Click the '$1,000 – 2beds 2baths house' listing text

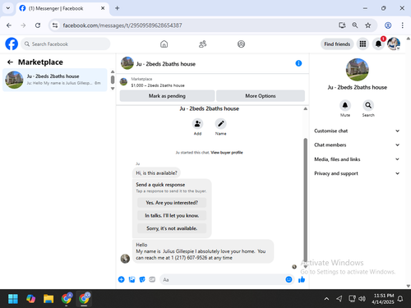pos(158,85)
